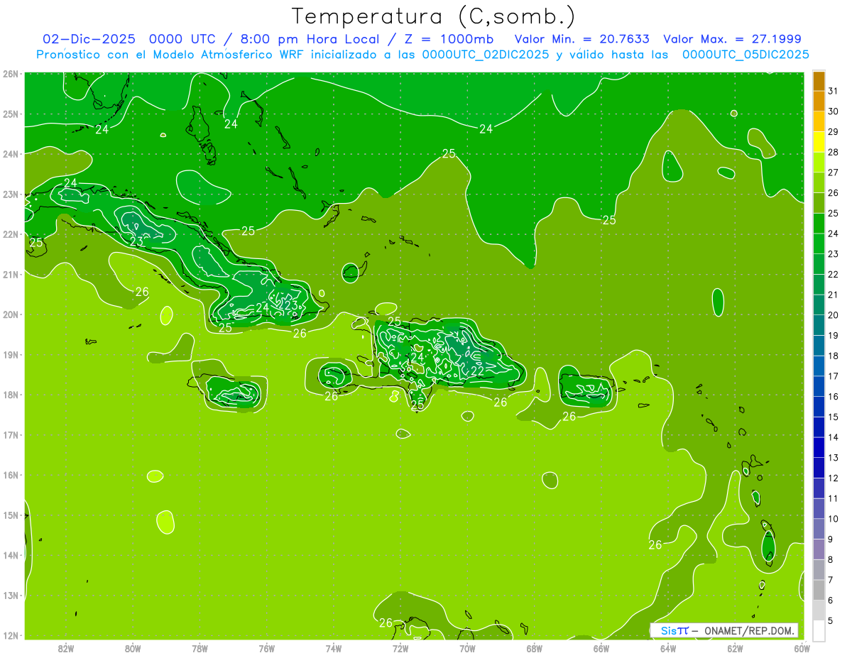Pick the colorbar swatch between 21 and 22

click(x=819, y=284)
